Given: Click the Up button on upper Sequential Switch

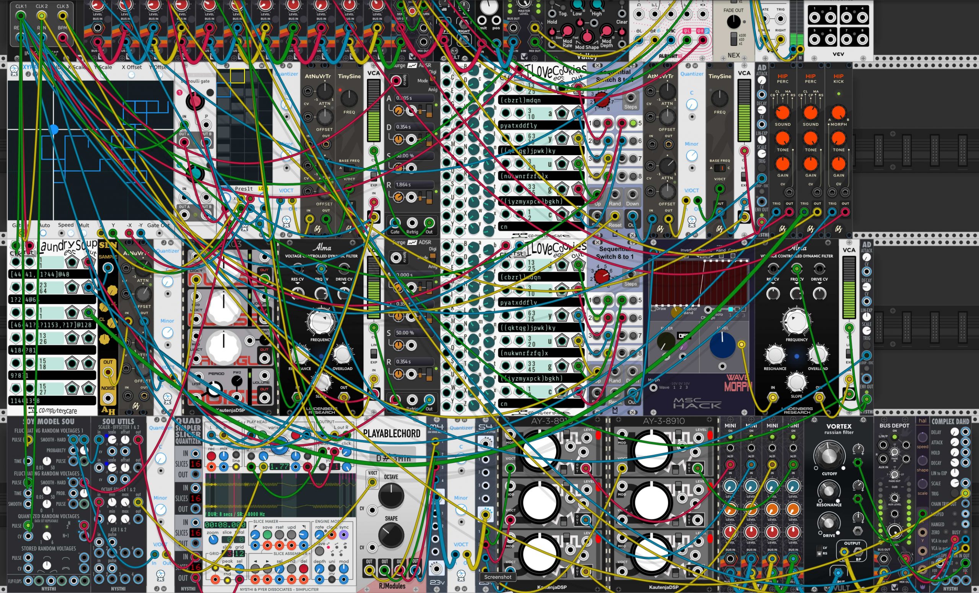Looking at the screenshot, I should pos(597,194).
